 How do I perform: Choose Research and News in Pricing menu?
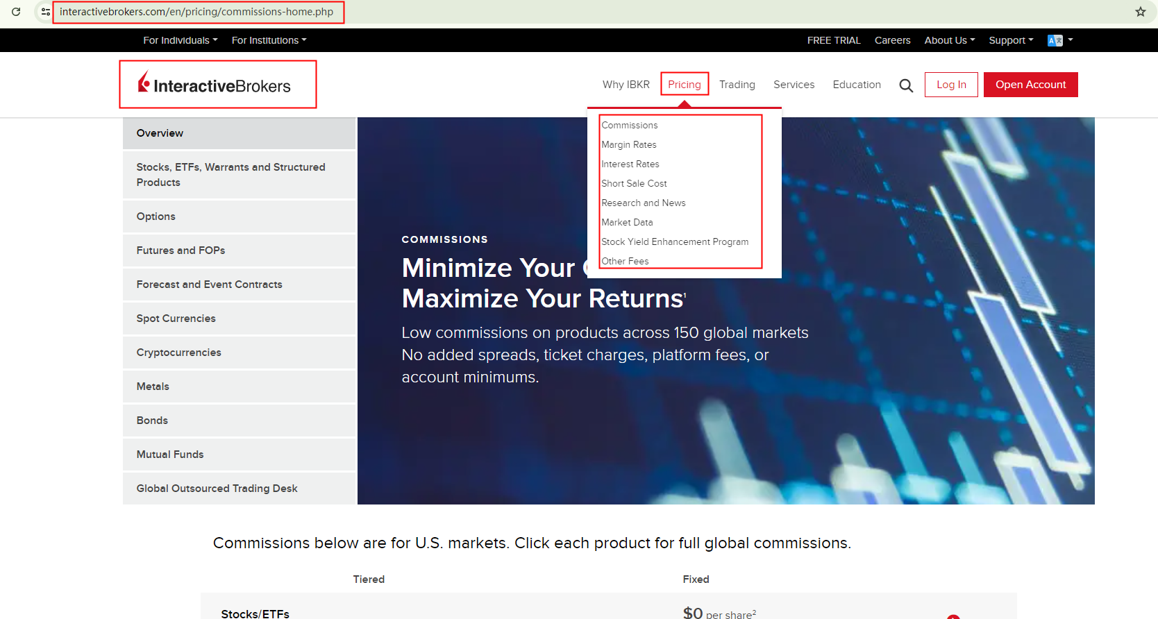pyautogui.click(x=644, y=203)
